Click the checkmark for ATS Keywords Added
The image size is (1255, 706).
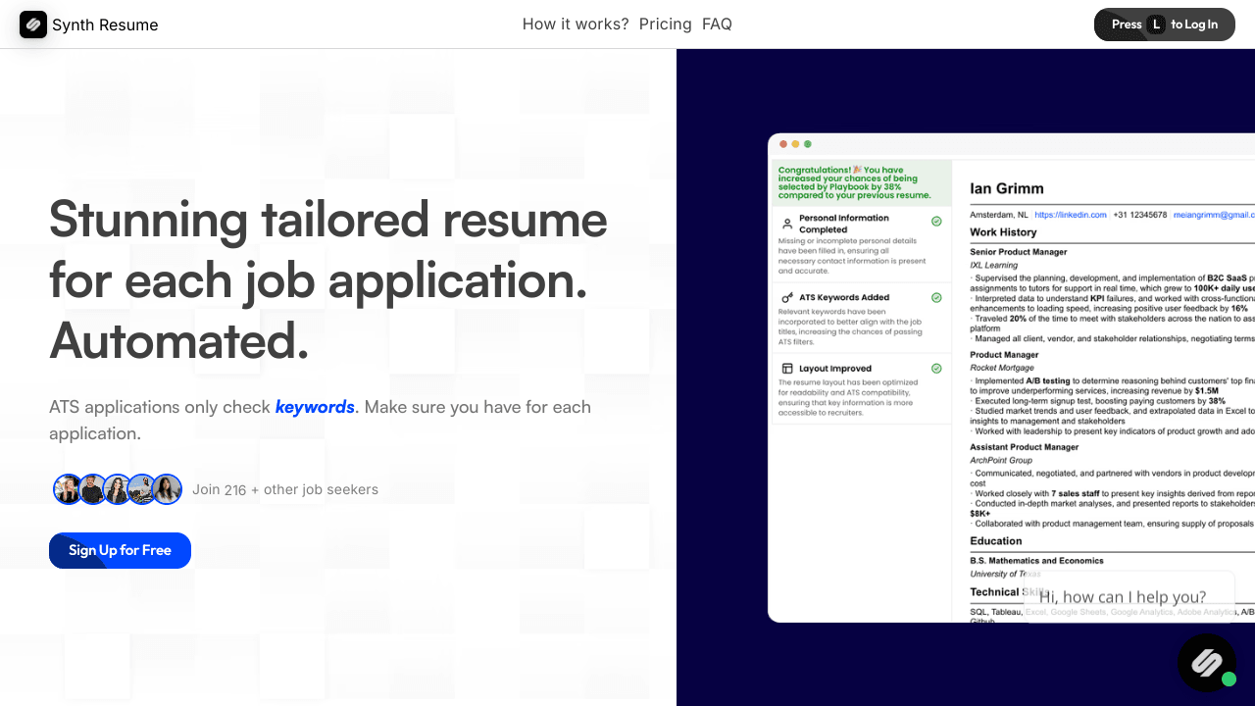coord(936,297)
